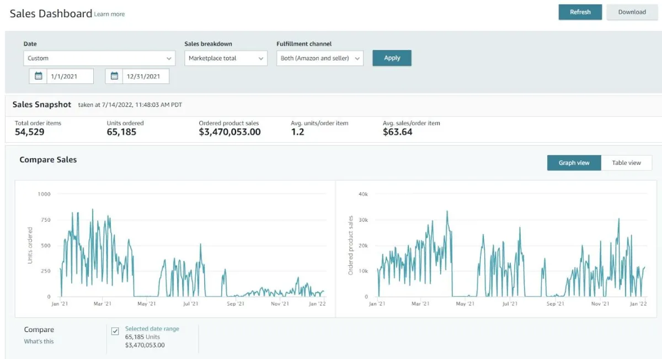Expand the Sales breakdown dropdown

226,58
